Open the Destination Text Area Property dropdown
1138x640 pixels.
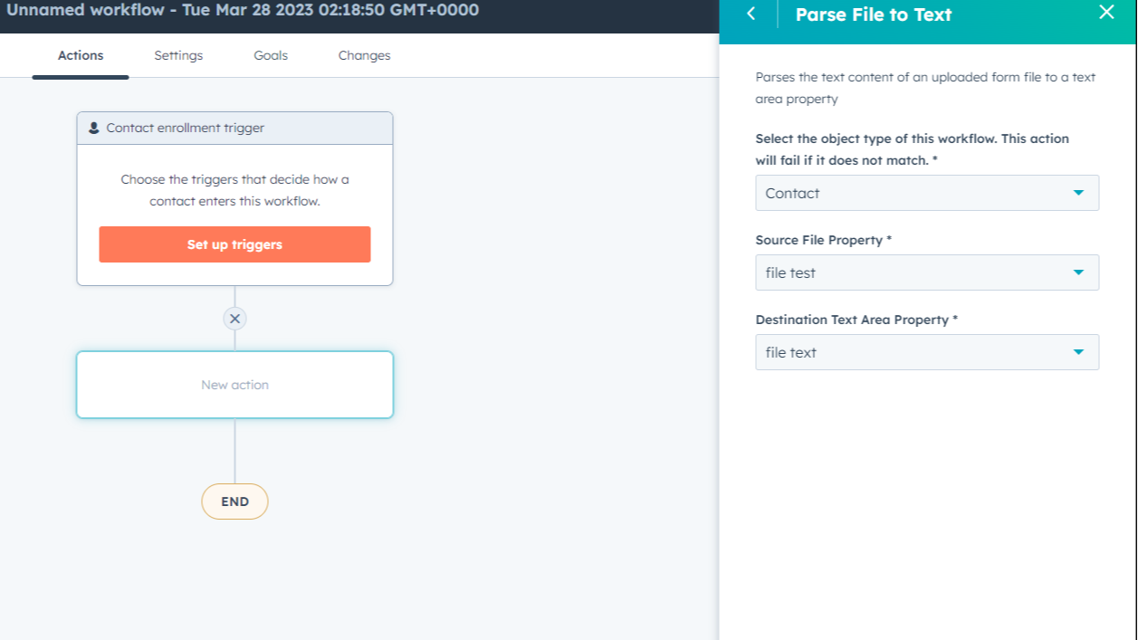coord(927,352)
